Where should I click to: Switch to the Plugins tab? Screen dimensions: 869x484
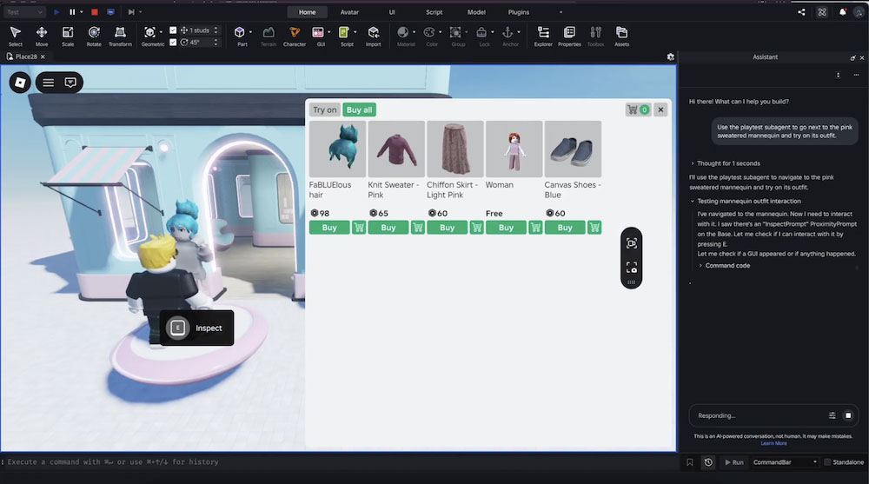tap(519, 12)
